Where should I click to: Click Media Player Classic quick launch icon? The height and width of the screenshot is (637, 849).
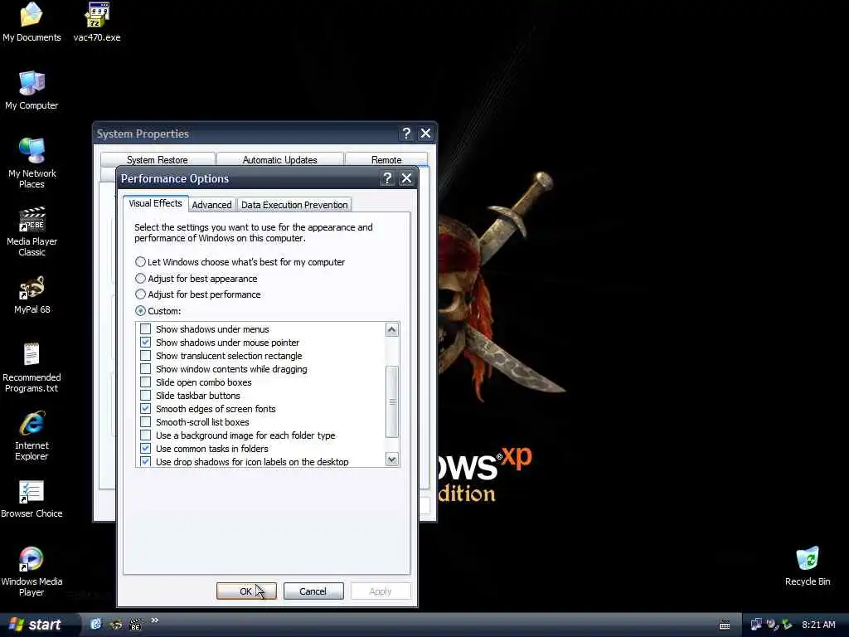[135, 625]
